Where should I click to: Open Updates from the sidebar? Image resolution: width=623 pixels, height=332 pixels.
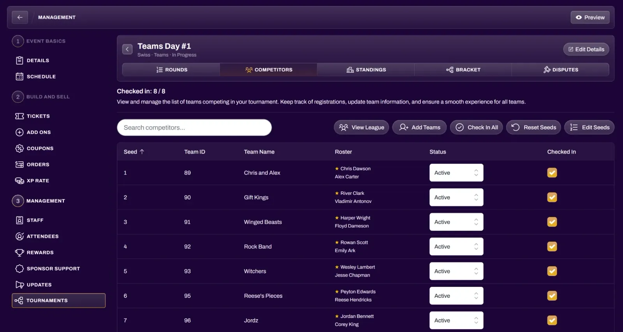[34, 285]
